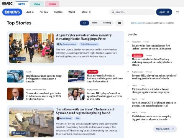Click the Just In sidebar heading
184x138 pixels.
132,34
